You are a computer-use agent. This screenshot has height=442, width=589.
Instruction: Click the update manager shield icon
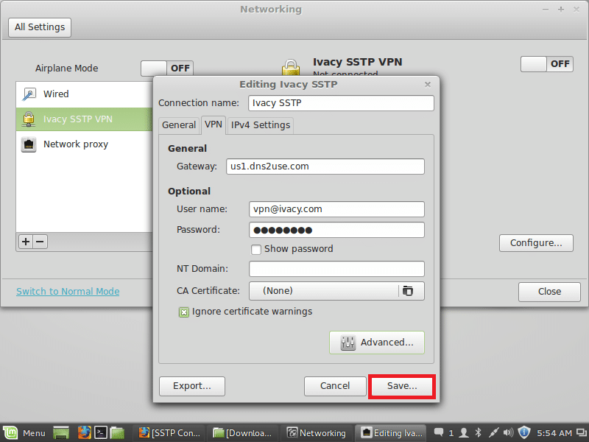coord(524,433)
